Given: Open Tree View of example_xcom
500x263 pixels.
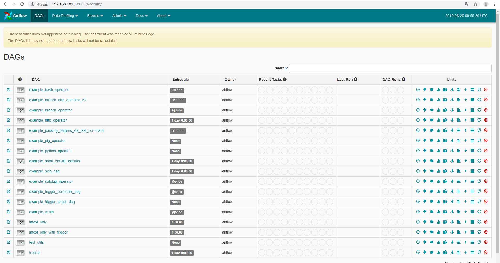Looking at the screenshot, I should [x=425, y=212].
